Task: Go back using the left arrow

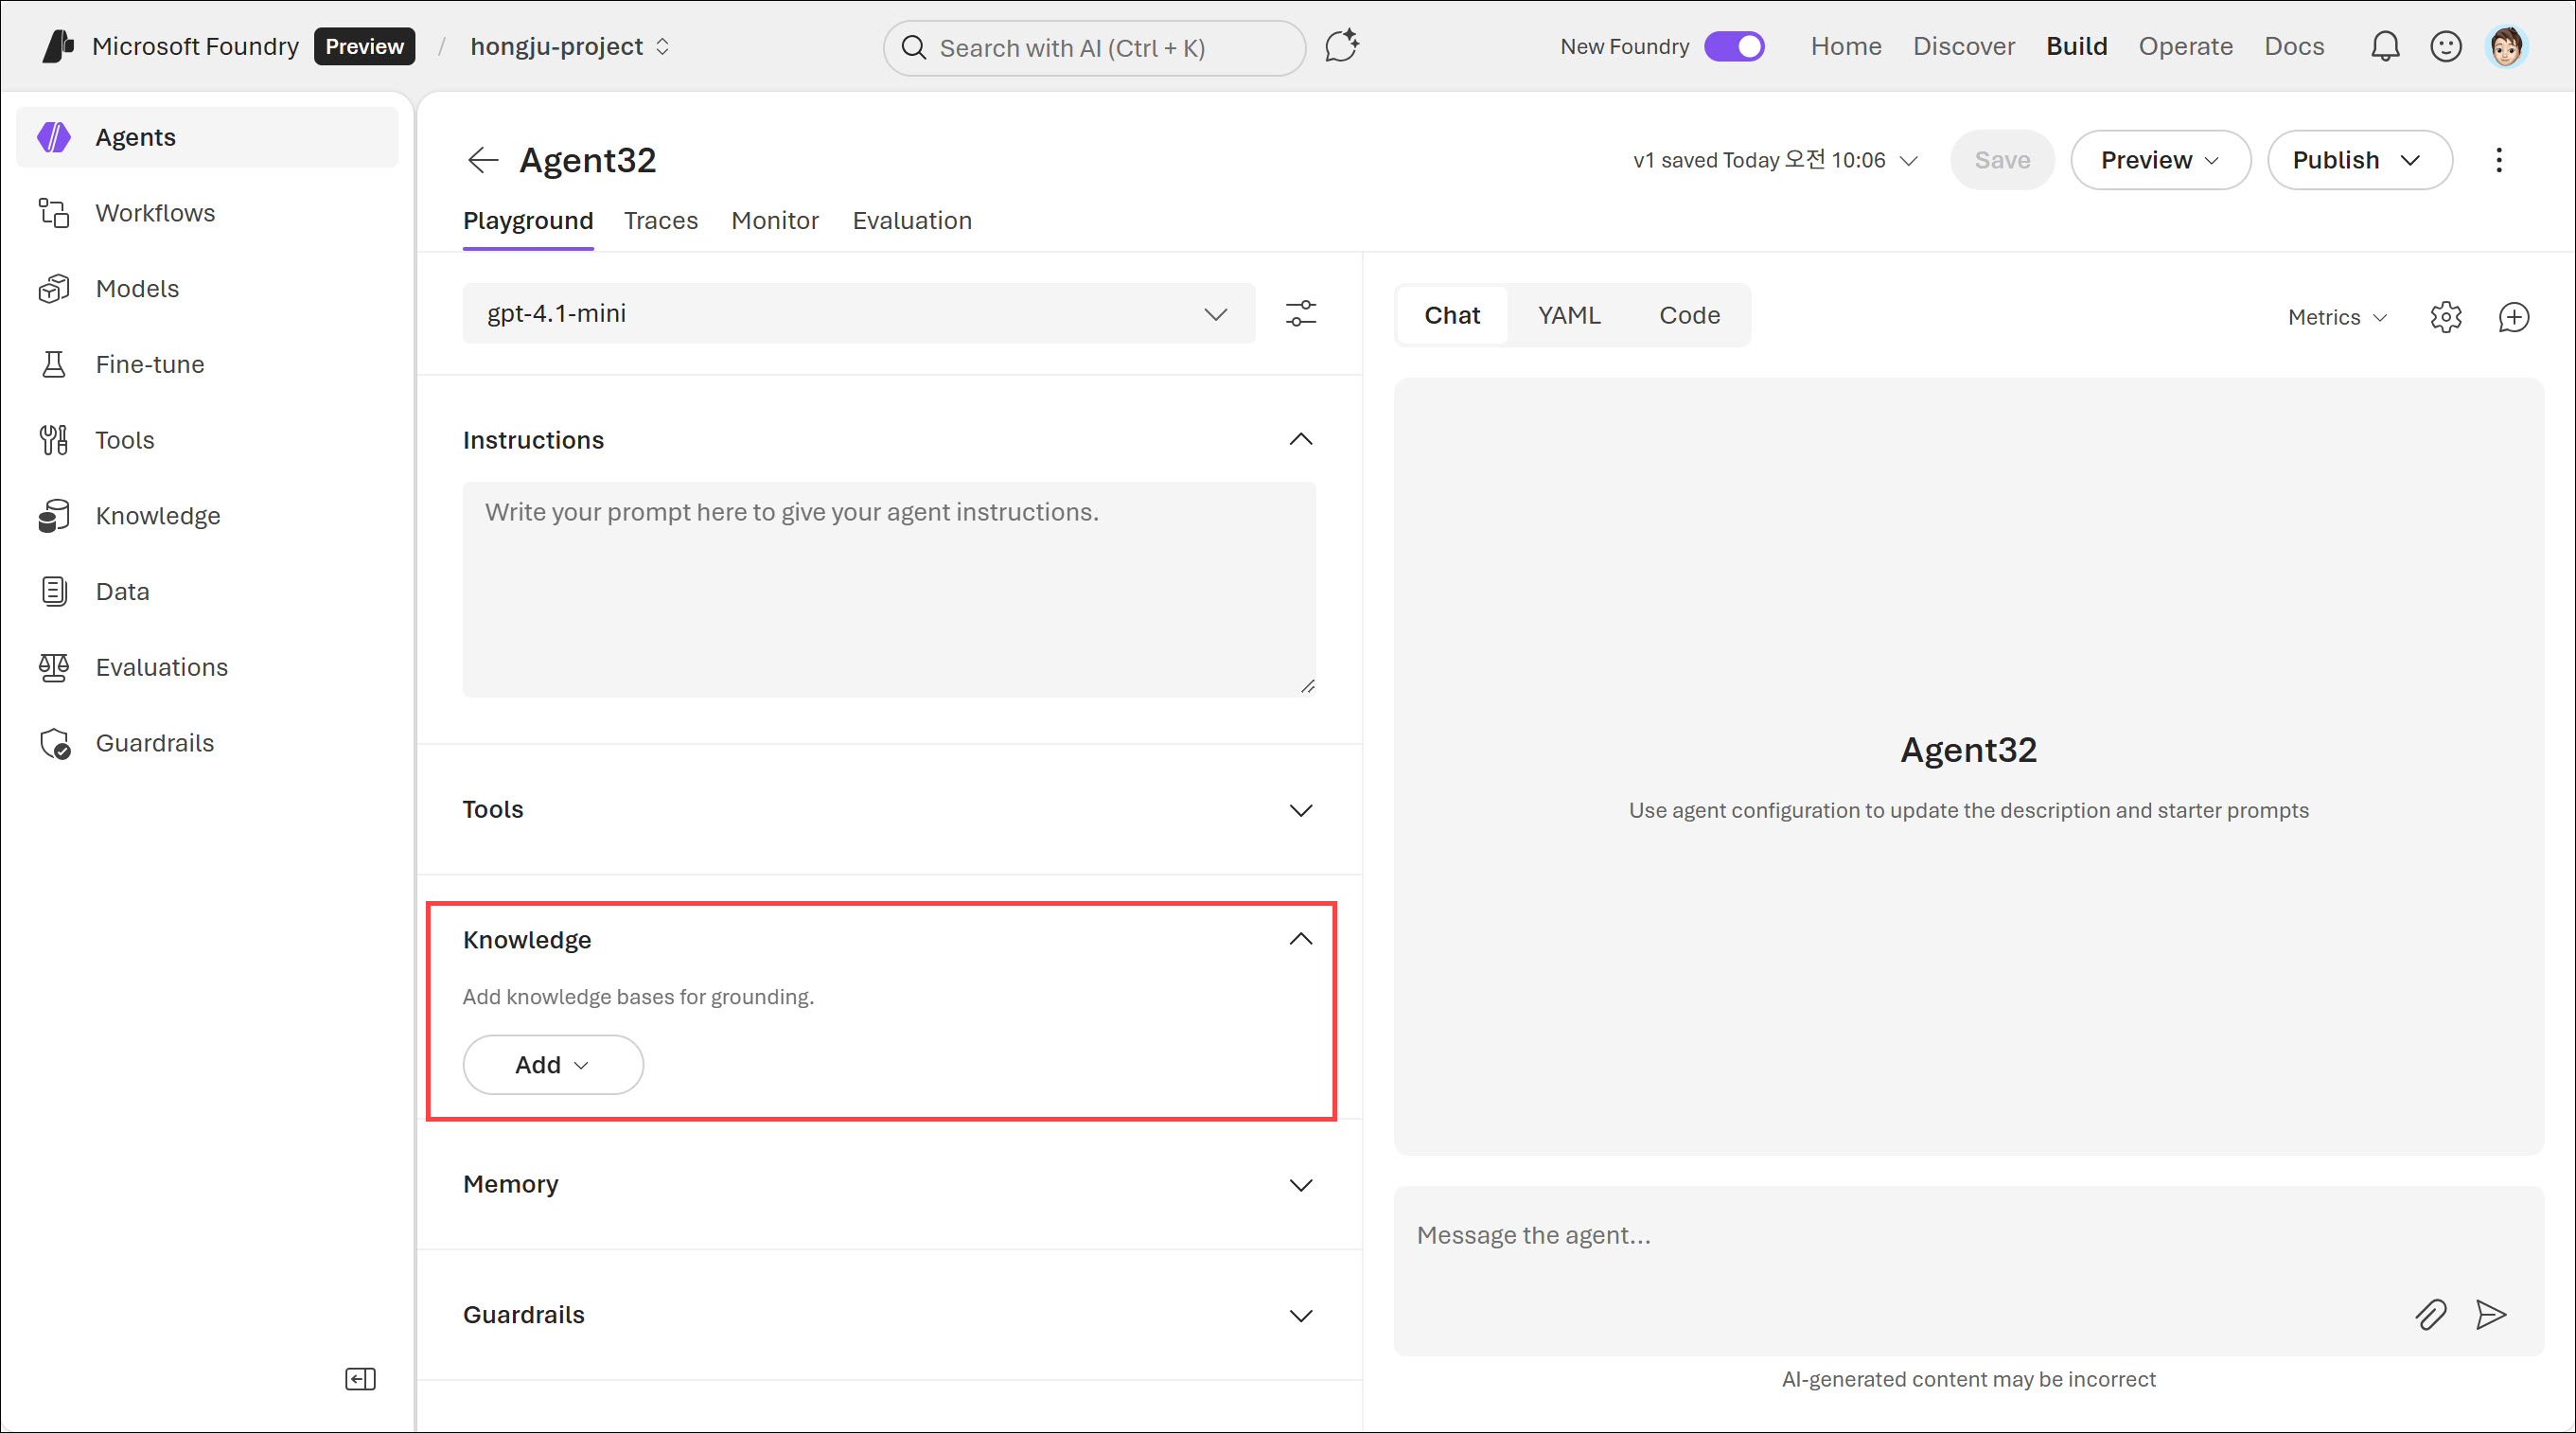Action: pyautogui.click(x=483, y=160)
